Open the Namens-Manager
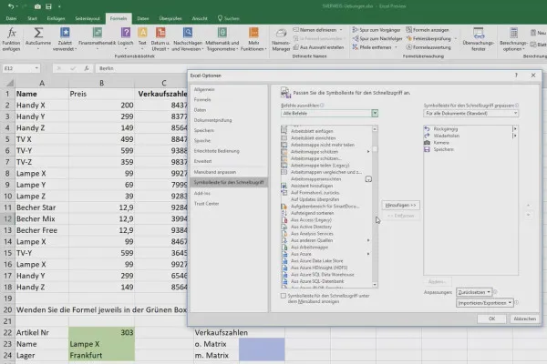This screenshot has height=364, width=547. (281, 41)
